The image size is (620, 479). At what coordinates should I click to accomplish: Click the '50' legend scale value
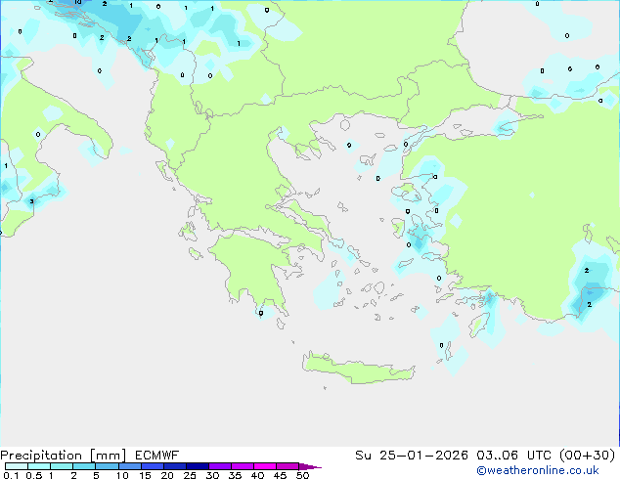(302, 475)
